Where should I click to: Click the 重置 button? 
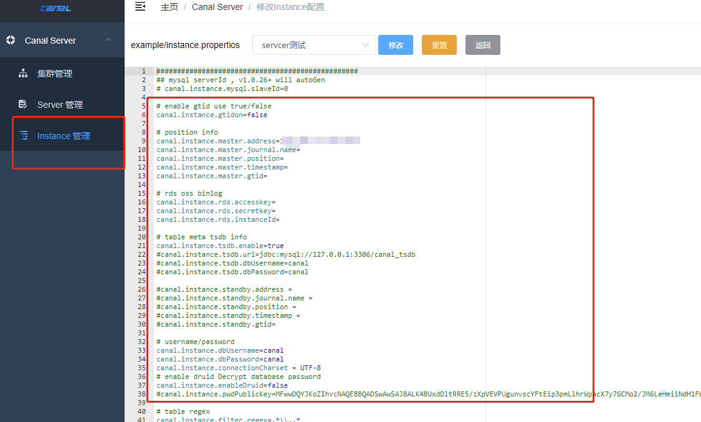click(439, 45)
